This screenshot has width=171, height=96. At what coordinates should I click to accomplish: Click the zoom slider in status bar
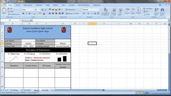coord(159,93)
